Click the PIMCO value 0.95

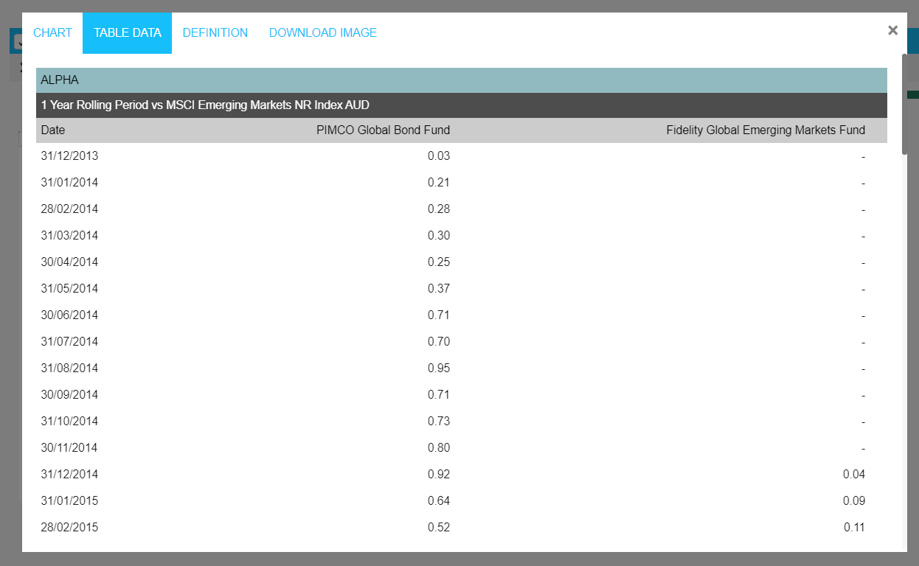coord(438,368)
